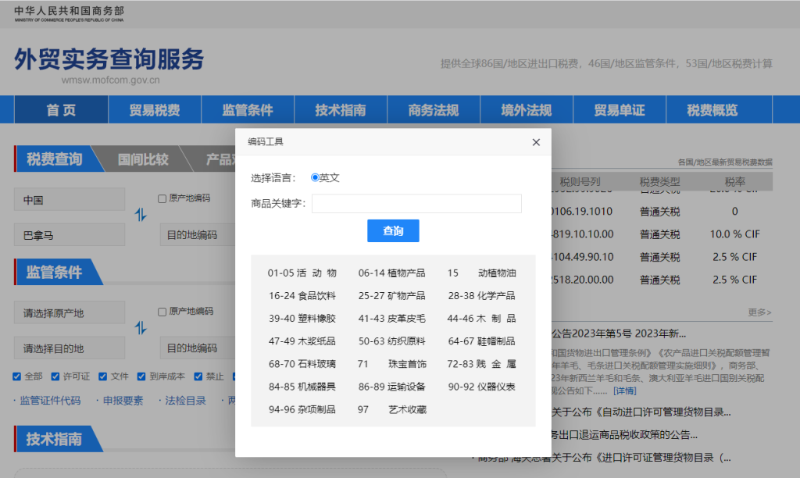Switch to the 税费查询 tab
800x478 pixels.
(55, 159)
